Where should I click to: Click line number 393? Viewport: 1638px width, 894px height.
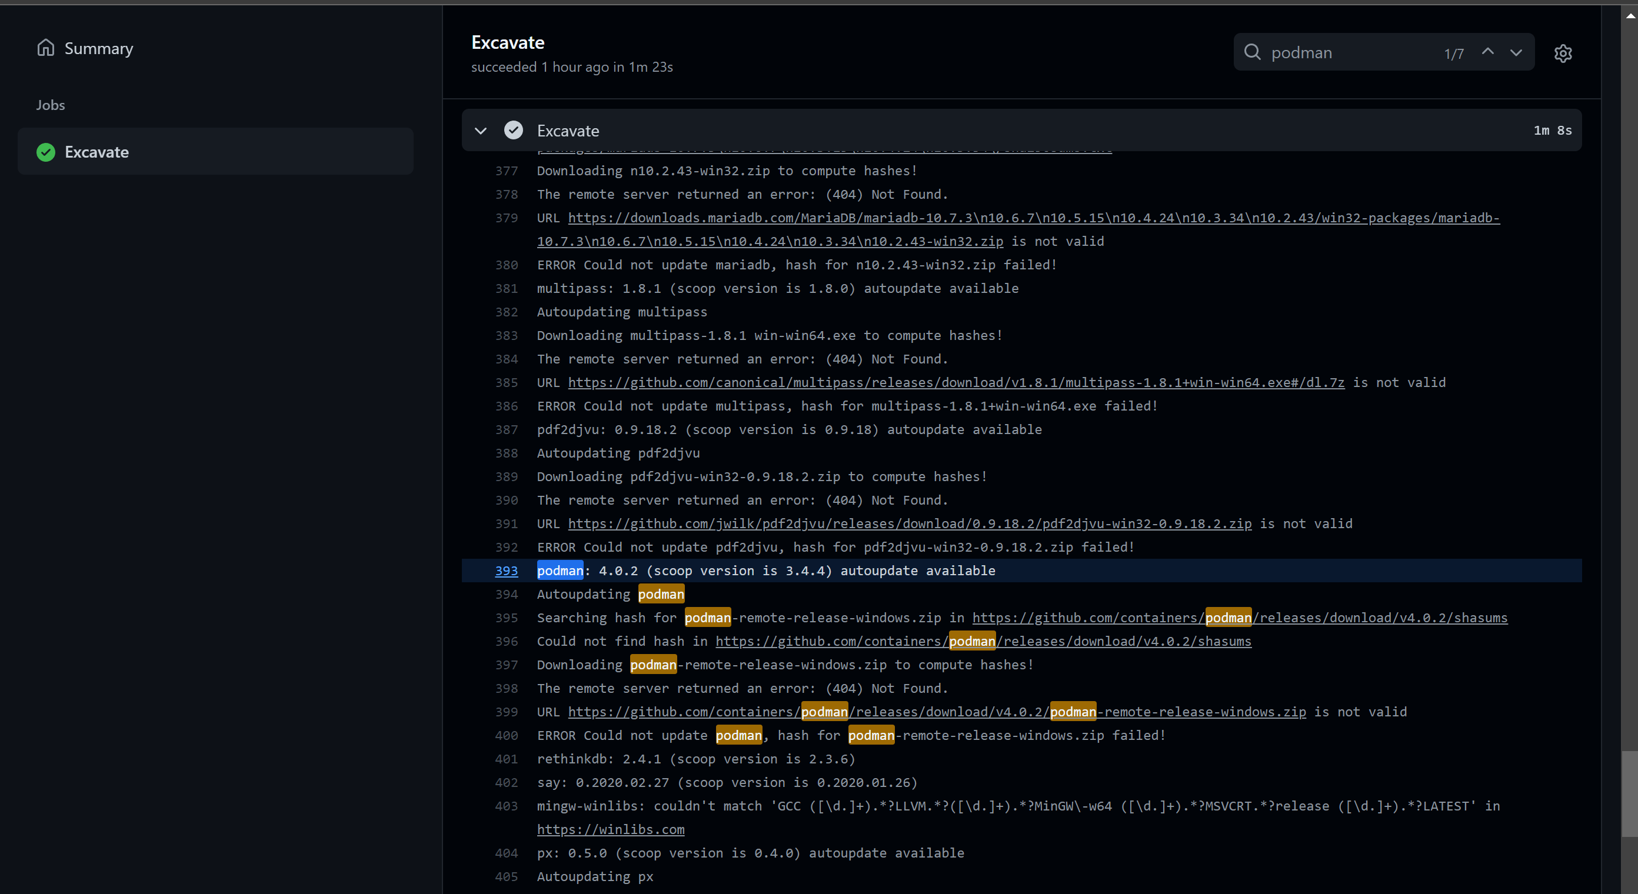point(505,571)
